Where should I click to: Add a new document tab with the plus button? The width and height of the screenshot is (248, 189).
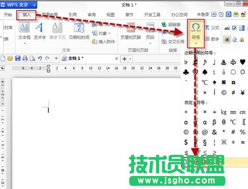coord(125,59)
